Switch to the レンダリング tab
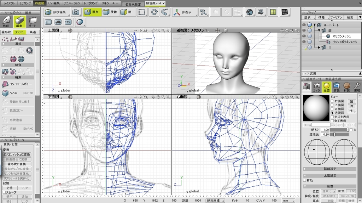362x203 pixels. pos(90,3)
